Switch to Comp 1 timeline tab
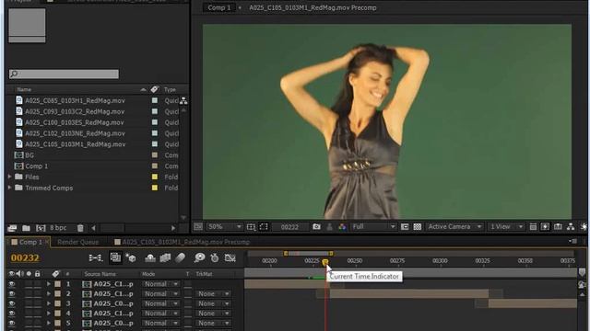This screenshot has height=331, width=590. click(x=29, y=242)
